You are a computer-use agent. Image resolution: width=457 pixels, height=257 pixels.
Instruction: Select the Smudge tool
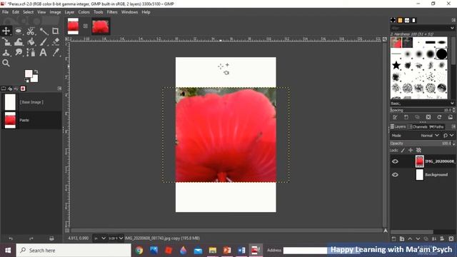(x=19, y=53)
